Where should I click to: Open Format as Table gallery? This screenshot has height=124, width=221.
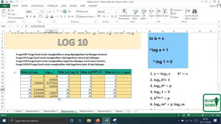(135, 14)
